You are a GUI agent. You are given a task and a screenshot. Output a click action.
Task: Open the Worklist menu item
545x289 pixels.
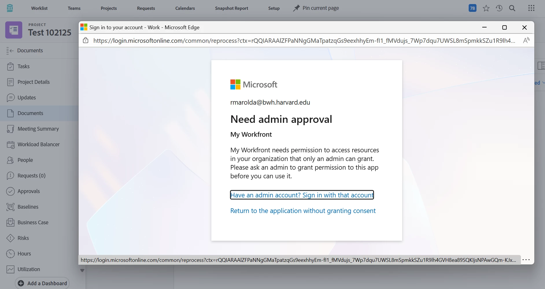pyautogui.click(x=39, y=8)
